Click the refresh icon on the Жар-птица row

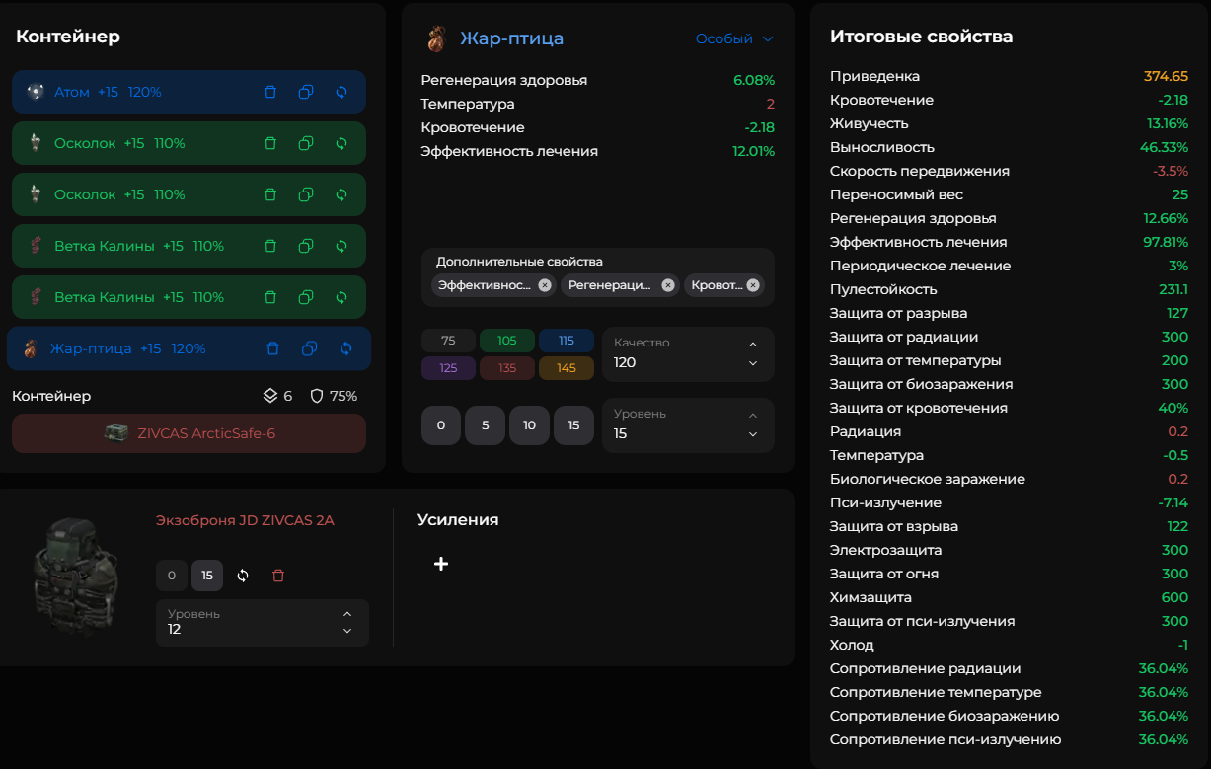(x=345, y=348)
